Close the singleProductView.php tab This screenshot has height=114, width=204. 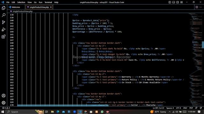[x=51, y=7]
